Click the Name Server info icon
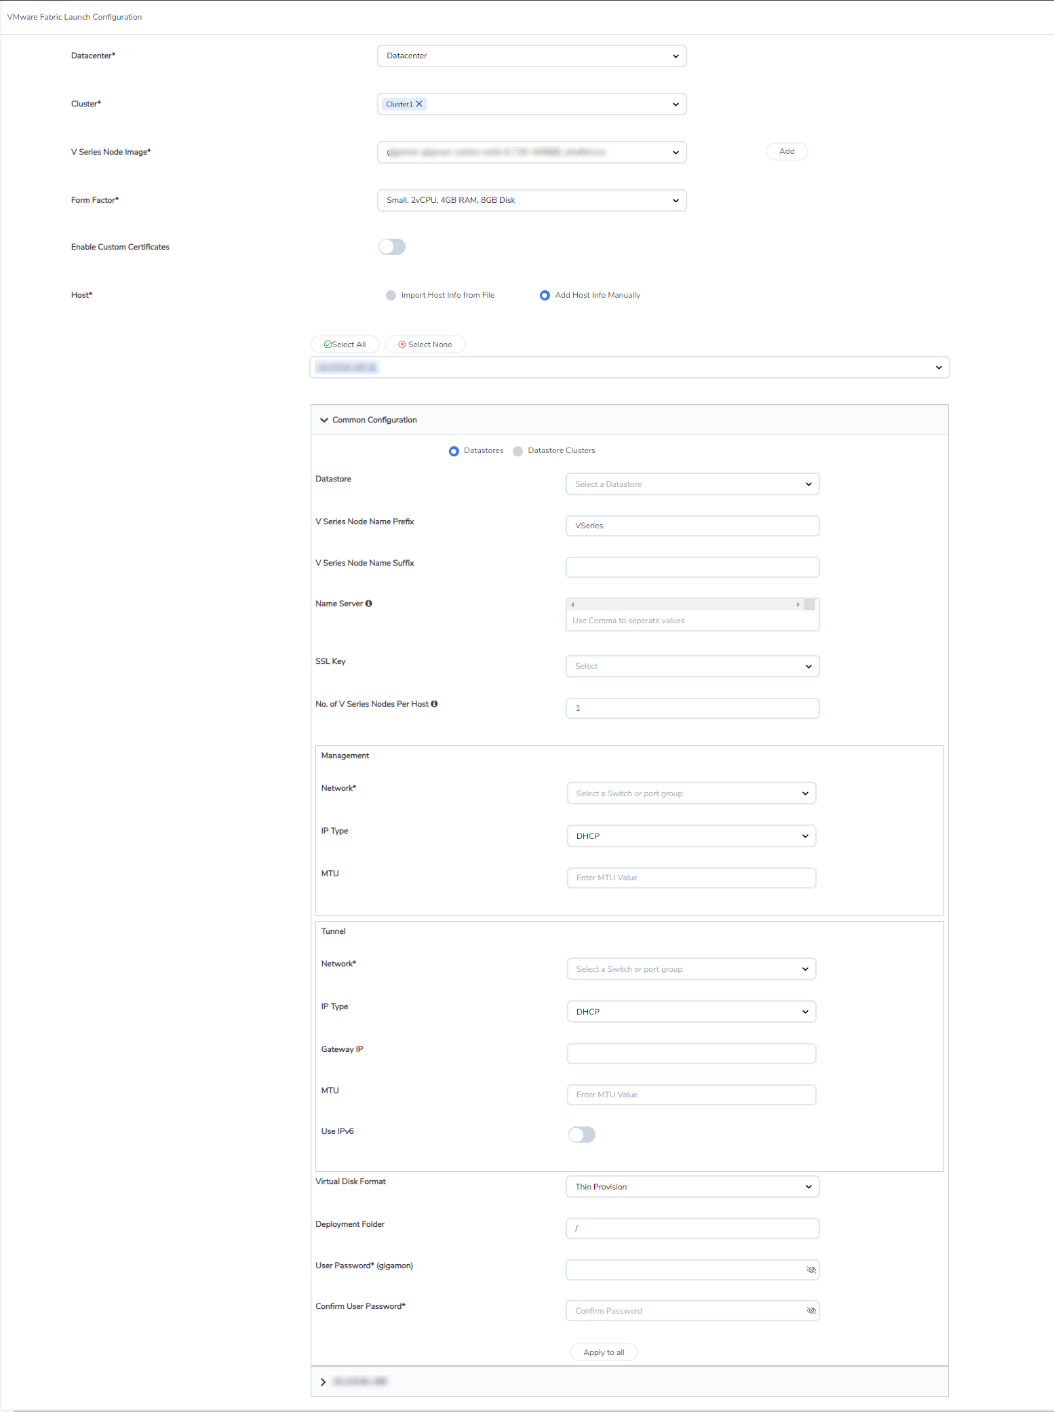This screenshot has height=1412, width=1054. [x=369, y=604]
